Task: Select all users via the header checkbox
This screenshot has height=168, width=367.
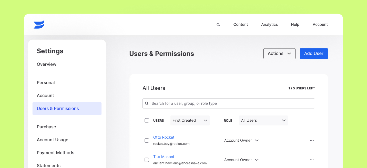Action: (x=147, y=120)
